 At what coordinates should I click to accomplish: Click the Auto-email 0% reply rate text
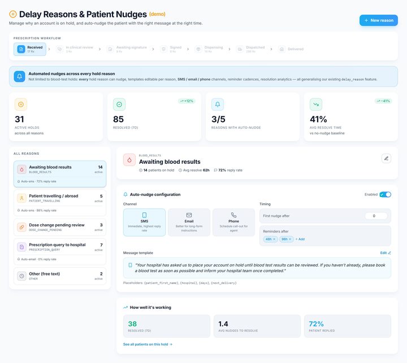(38, 259)
